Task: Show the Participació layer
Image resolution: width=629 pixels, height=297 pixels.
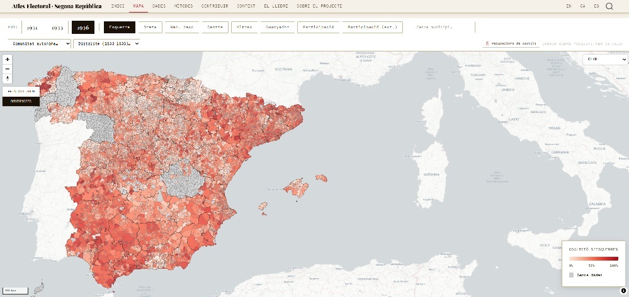Action: 319,27
